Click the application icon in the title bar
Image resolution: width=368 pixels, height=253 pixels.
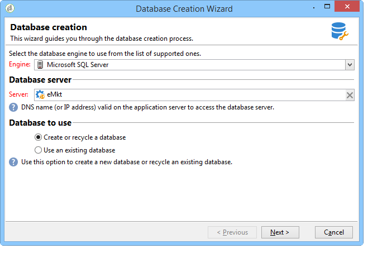tap(10, 8)
